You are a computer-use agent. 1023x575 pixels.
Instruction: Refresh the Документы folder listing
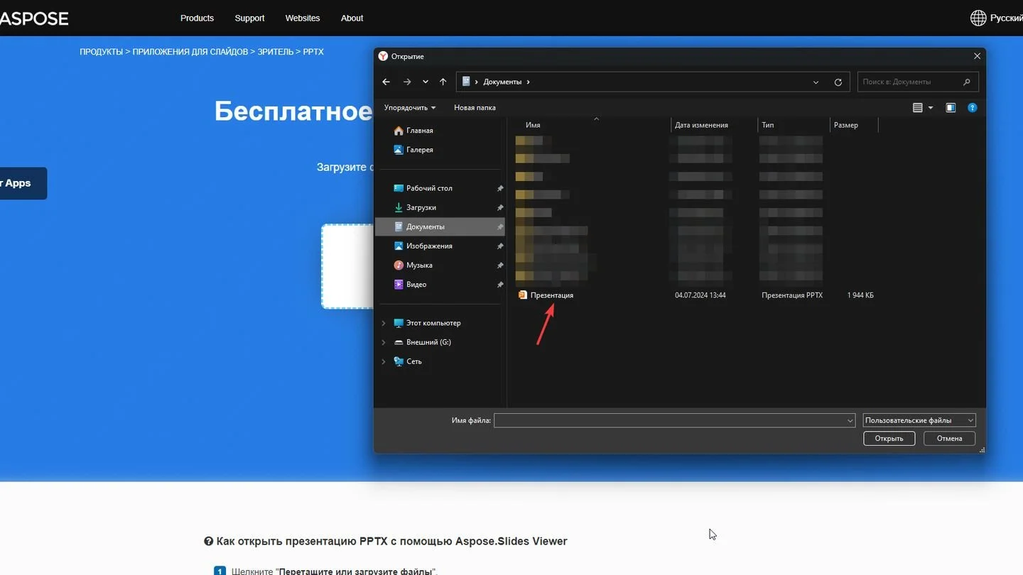[x=838, y=82]
